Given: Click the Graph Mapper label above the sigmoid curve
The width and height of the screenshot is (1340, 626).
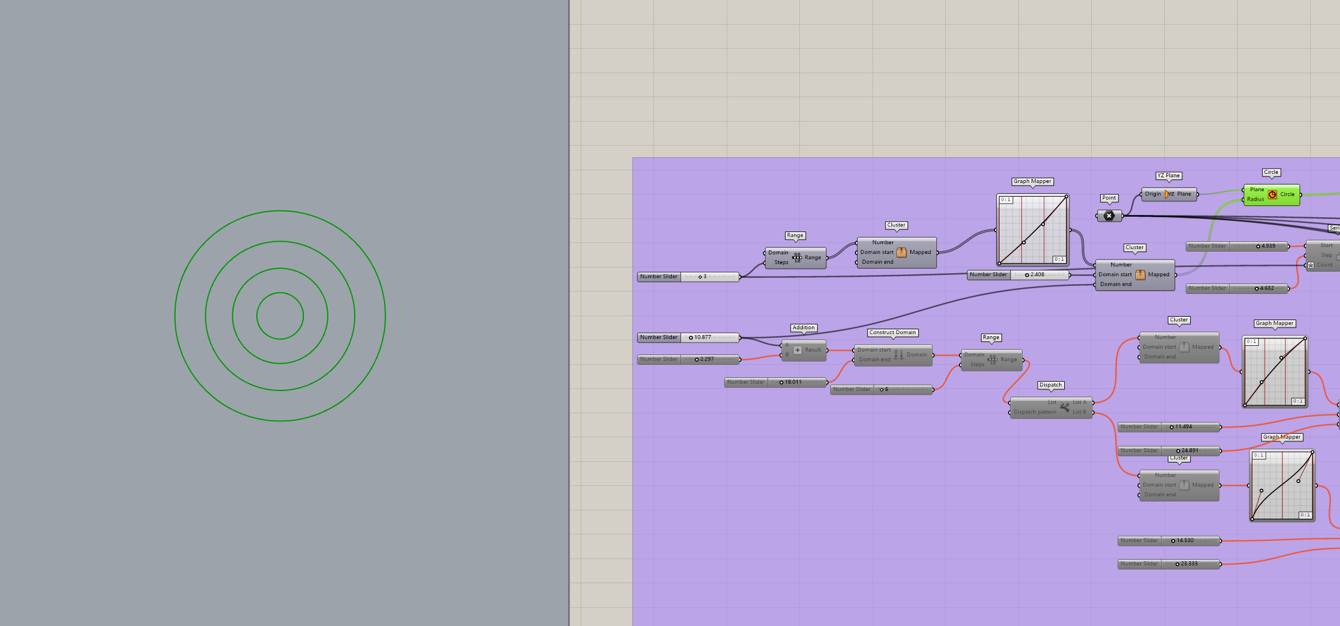Looking at the screenshot, I should click(x=1282, y=437).
